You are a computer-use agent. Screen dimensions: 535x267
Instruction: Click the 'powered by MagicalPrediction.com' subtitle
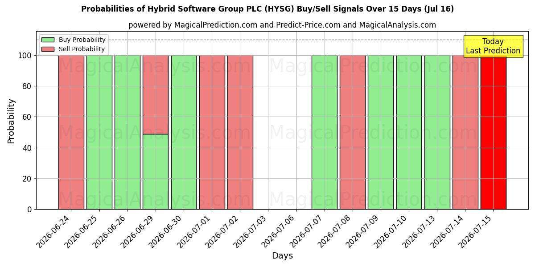(282, 25)
